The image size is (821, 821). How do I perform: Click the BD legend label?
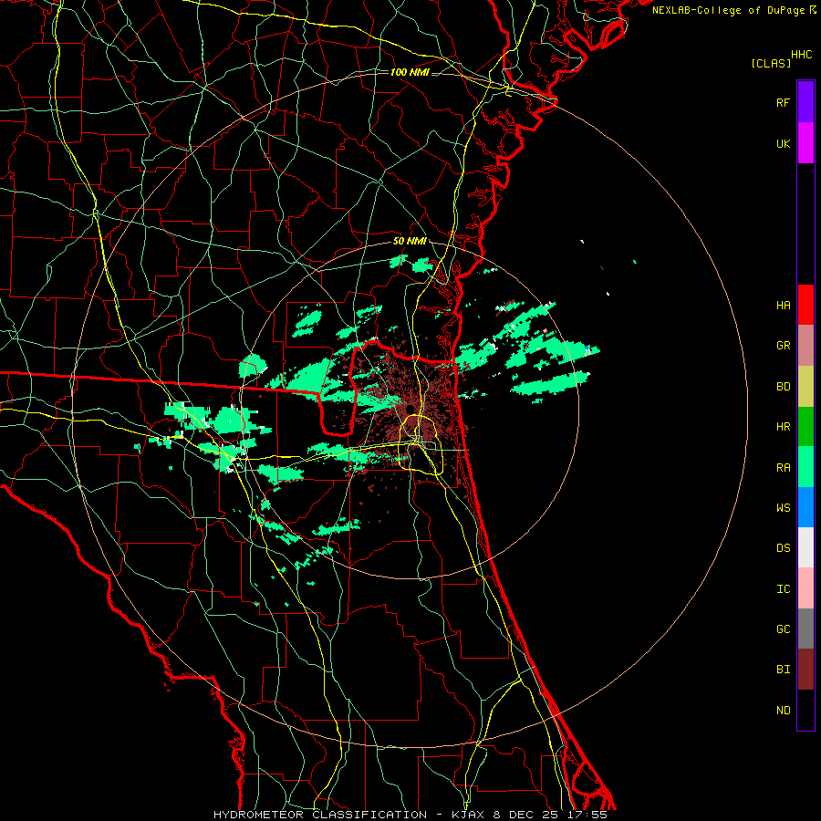(783, 387)
